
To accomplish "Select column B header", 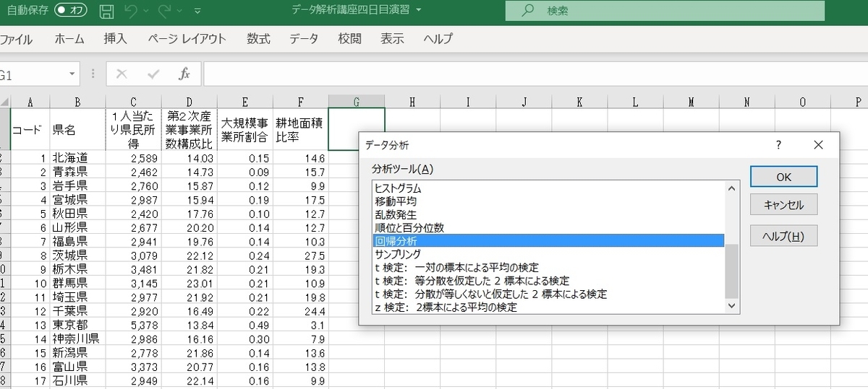I will tap(77, 102).
